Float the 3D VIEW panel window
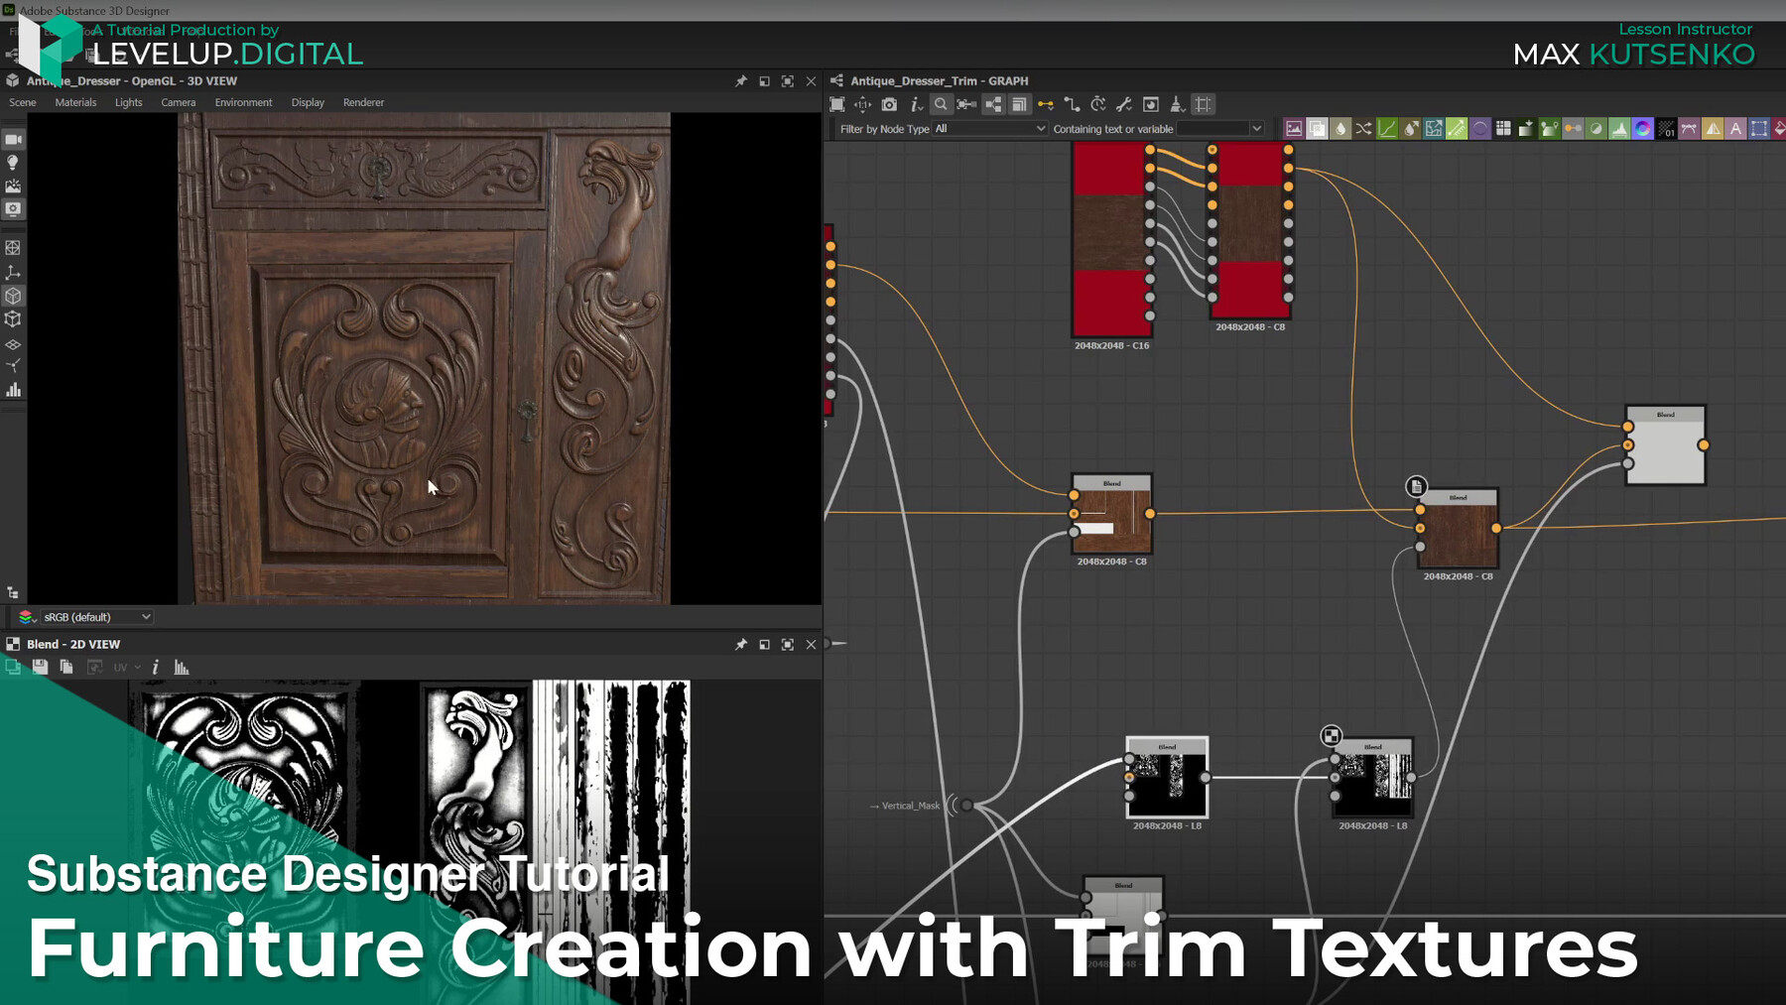Screen dimensions: 1786x1005 click(x=764, y=81)
